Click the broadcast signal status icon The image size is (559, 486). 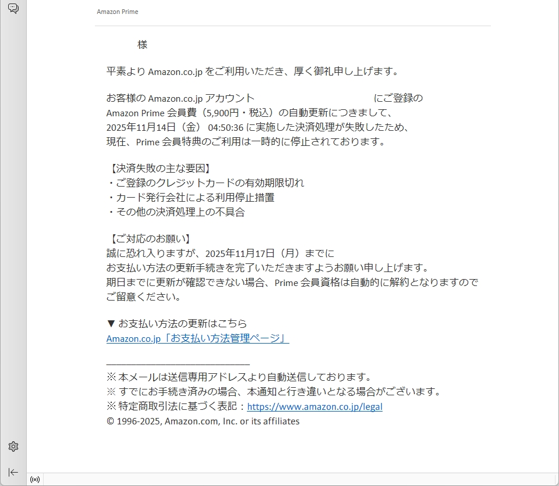[x=35, y=480]
